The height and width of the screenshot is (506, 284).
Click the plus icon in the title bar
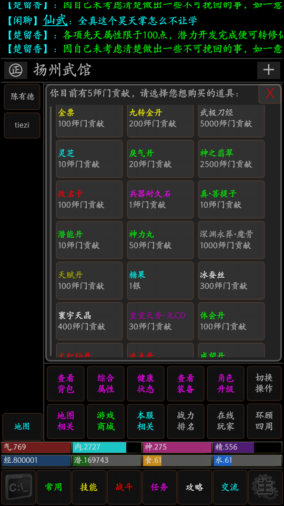pyautogui.click(x=269, y=70)
